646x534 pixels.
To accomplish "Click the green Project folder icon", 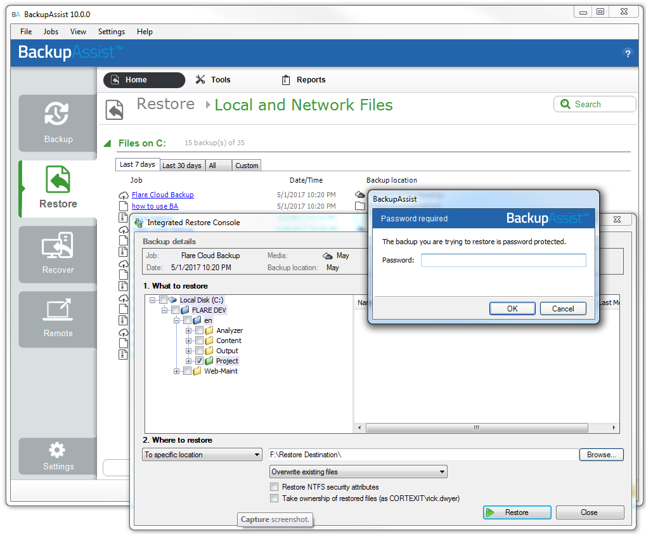I will click(209, 361).
